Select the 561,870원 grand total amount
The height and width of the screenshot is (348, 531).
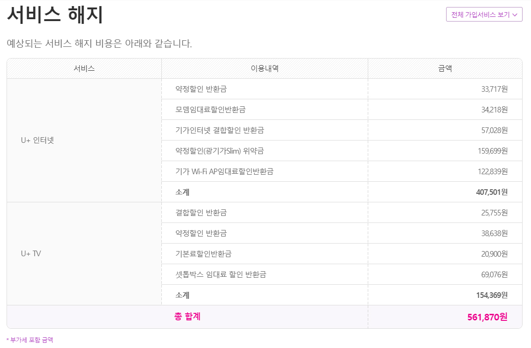(x=487, y=317)
